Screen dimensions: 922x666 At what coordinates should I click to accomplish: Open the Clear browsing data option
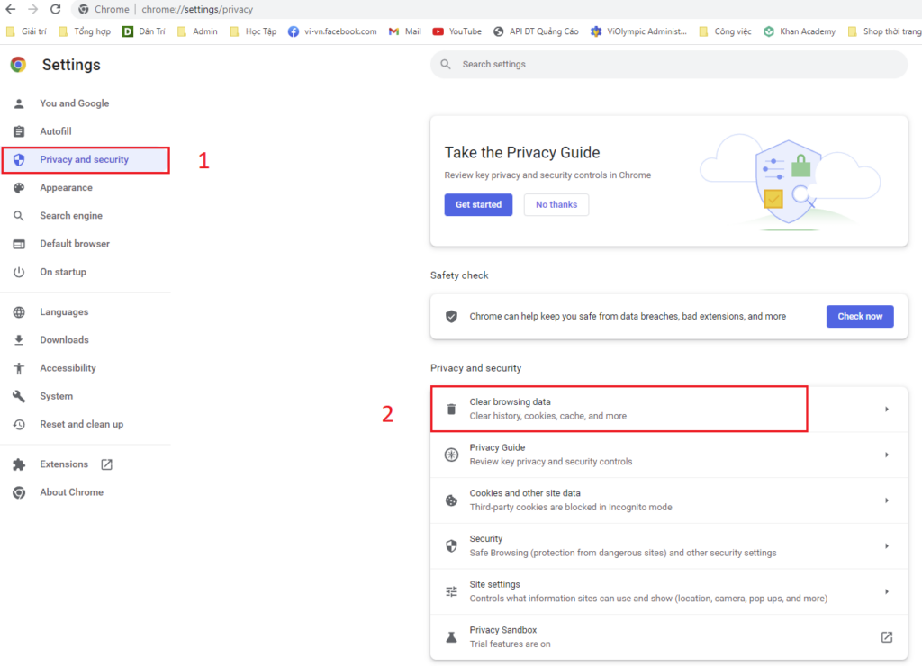point(669,409)
